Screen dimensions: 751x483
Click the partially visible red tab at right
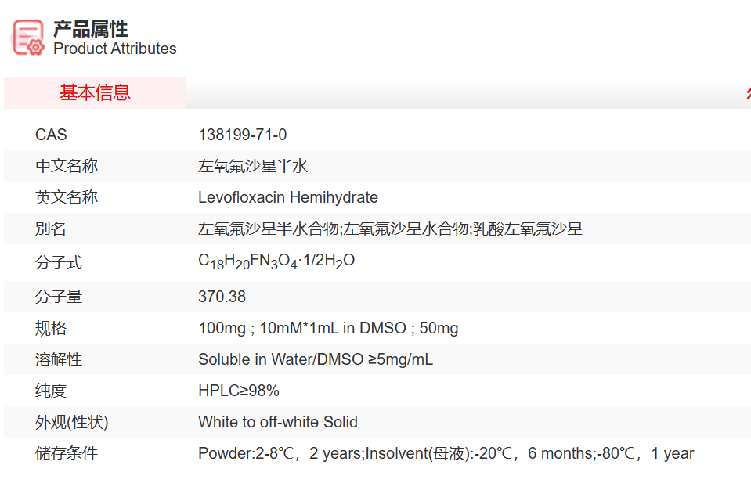coord(747,93)
